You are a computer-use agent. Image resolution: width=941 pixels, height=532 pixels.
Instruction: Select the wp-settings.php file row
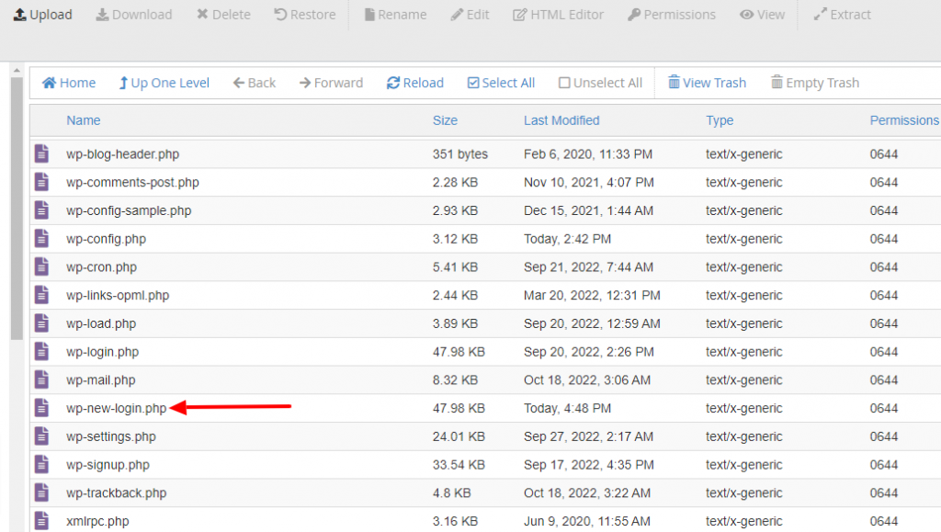pyautogui.click(x=111, y=436)
